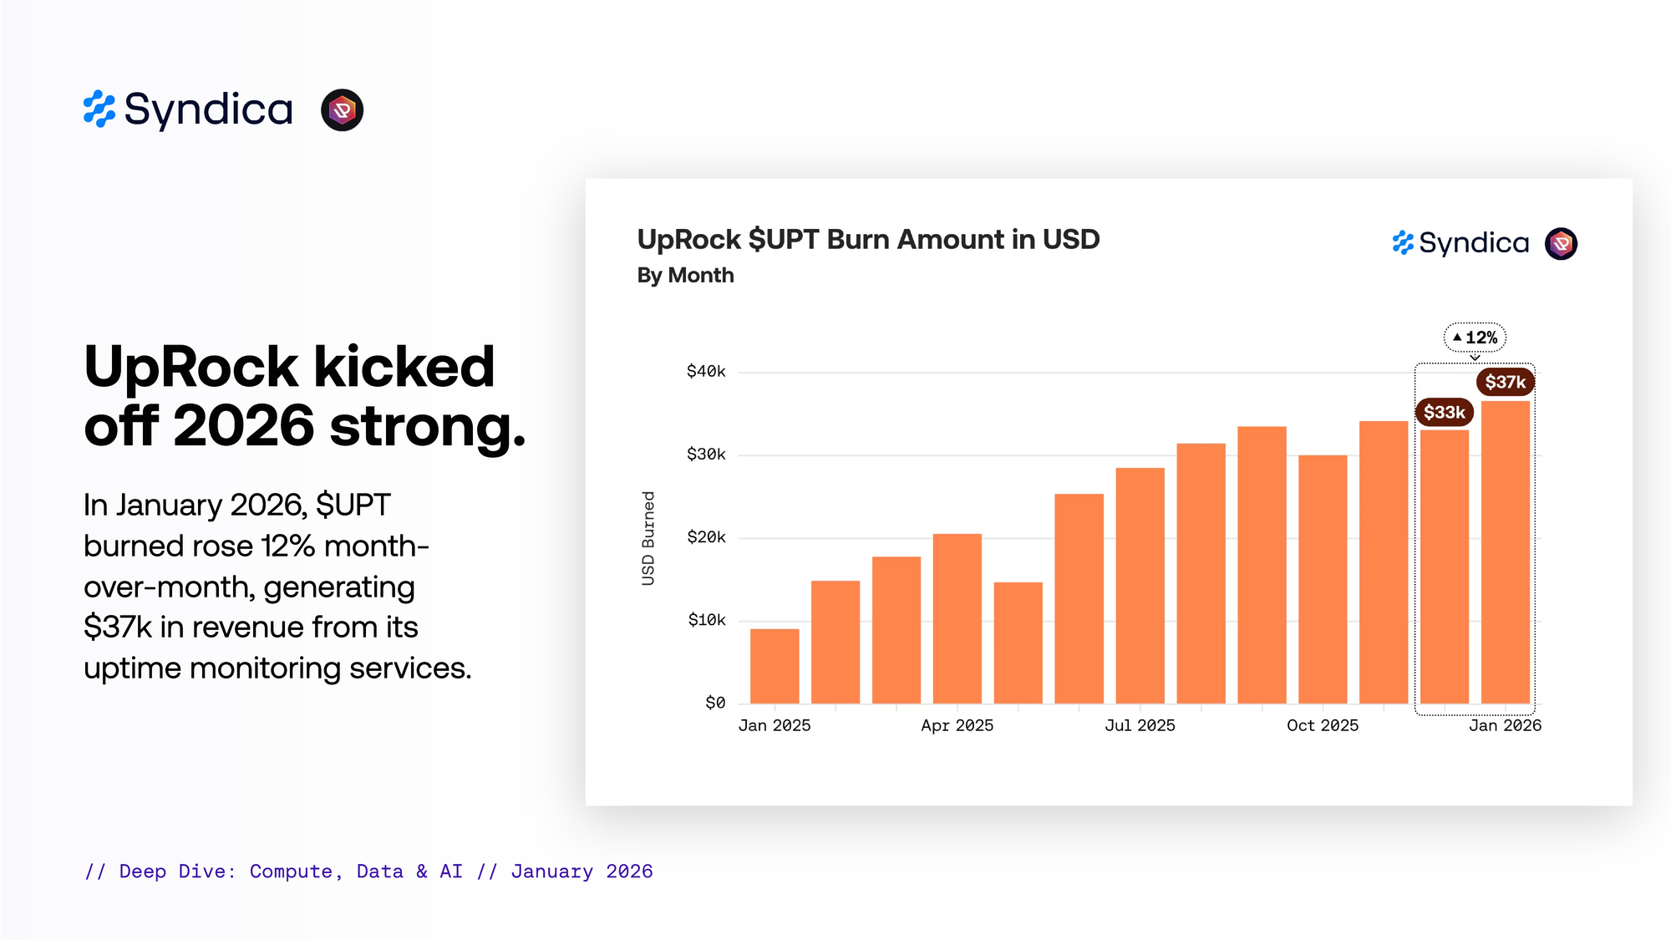Click the headline UpRock kicked off 2026 strong

tap(305, 396)
